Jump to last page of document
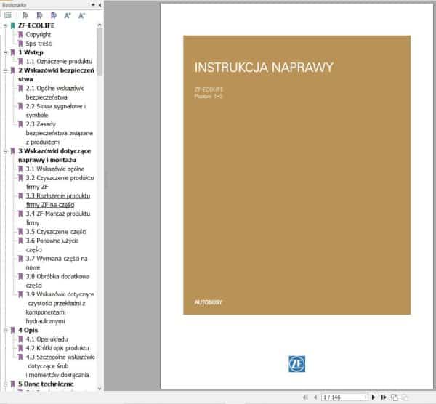 pyautogui.click(x=383, y=397)
